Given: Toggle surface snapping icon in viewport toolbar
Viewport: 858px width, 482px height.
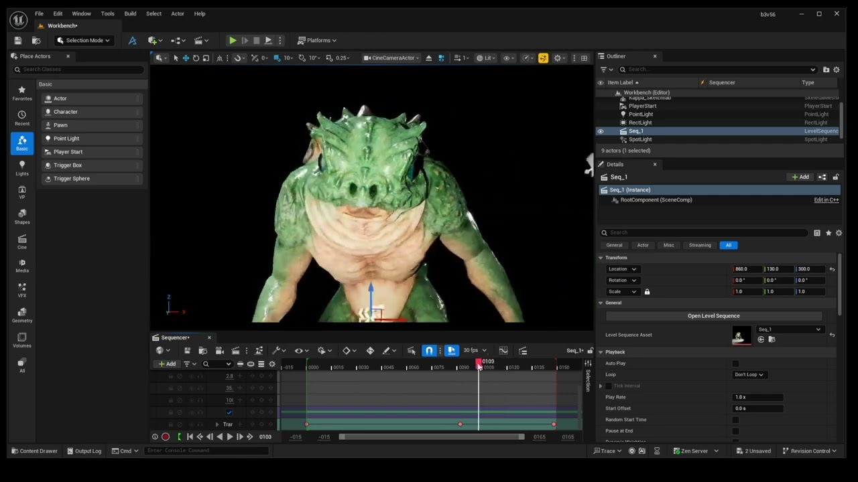Looking at the screenshot, I should (240, 58).
